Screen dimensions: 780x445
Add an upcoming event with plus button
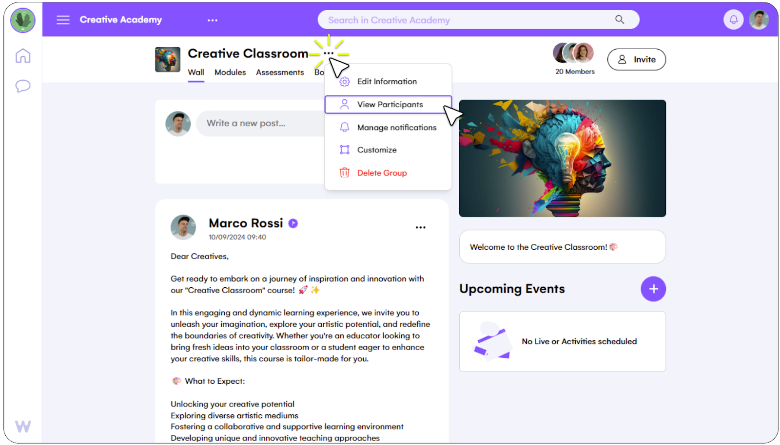point(653,289)
